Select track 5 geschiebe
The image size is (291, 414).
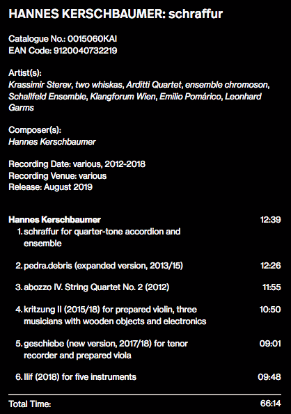(x=102, y=349)
